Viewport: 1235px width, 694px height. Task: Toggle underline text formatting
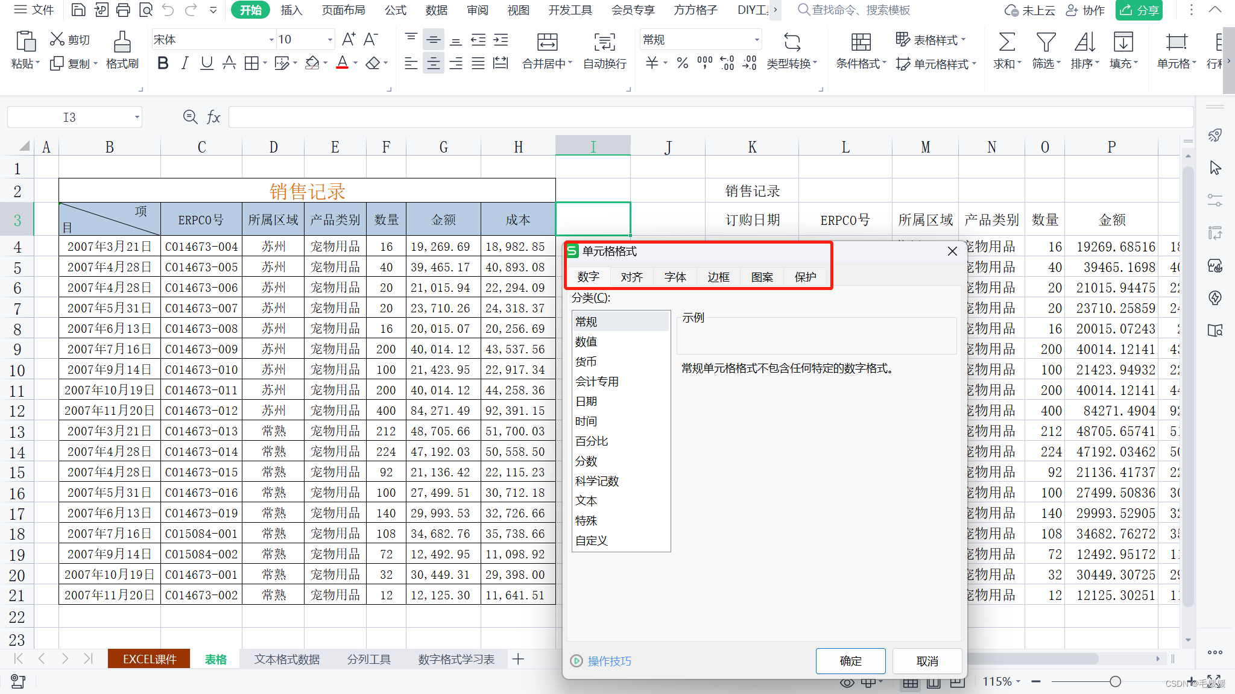point(207,63)
